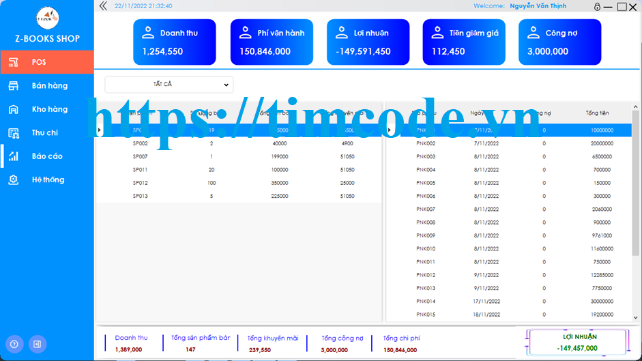Select receipt row PNK003

(509, 156)
